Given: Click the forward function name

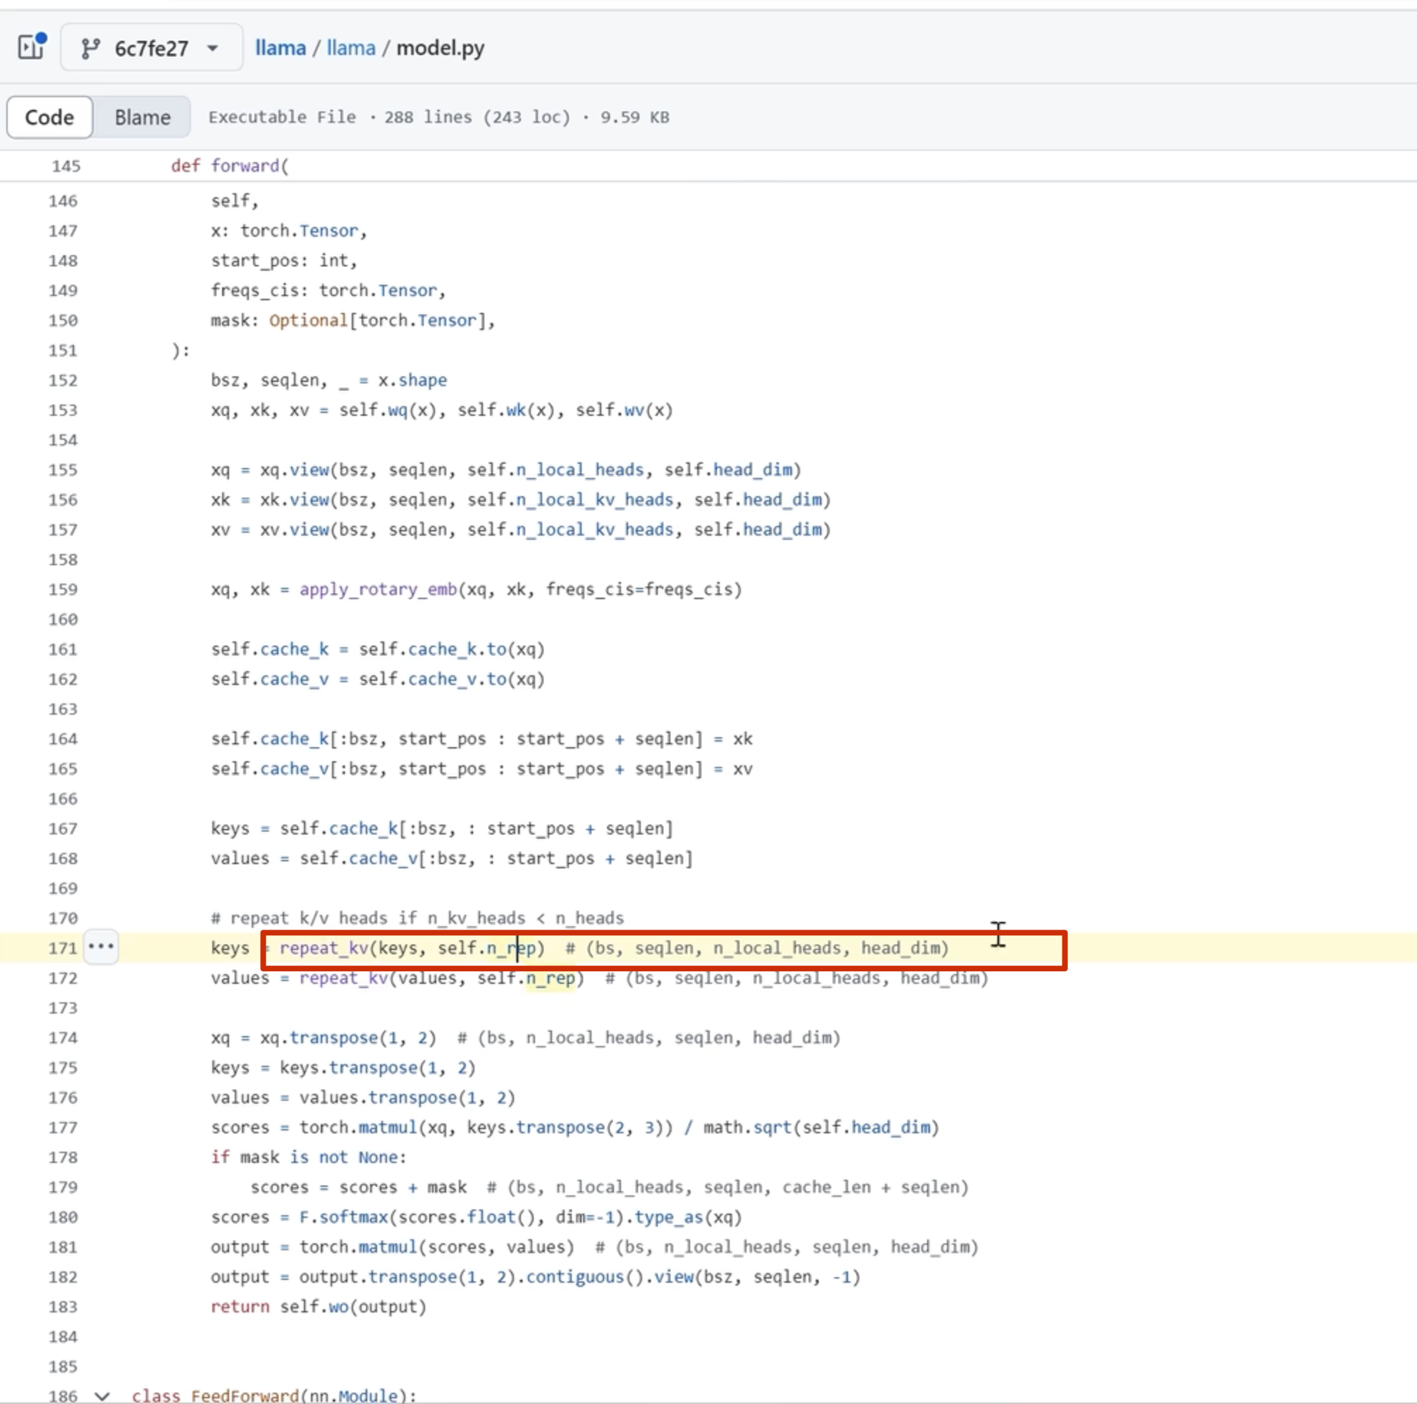Looking at the screenshot, I should pyautogui.click(x=245, y=166).
